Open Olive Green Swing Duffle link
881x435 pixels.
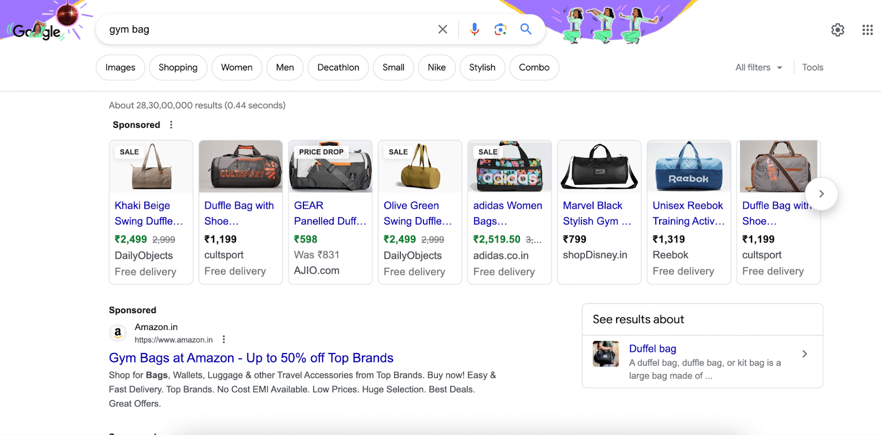point(417,213)
